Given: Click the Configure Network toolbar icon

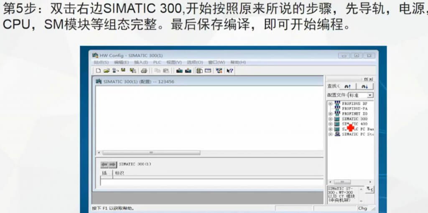Looking at the screenshot, I should click(219, 71).
